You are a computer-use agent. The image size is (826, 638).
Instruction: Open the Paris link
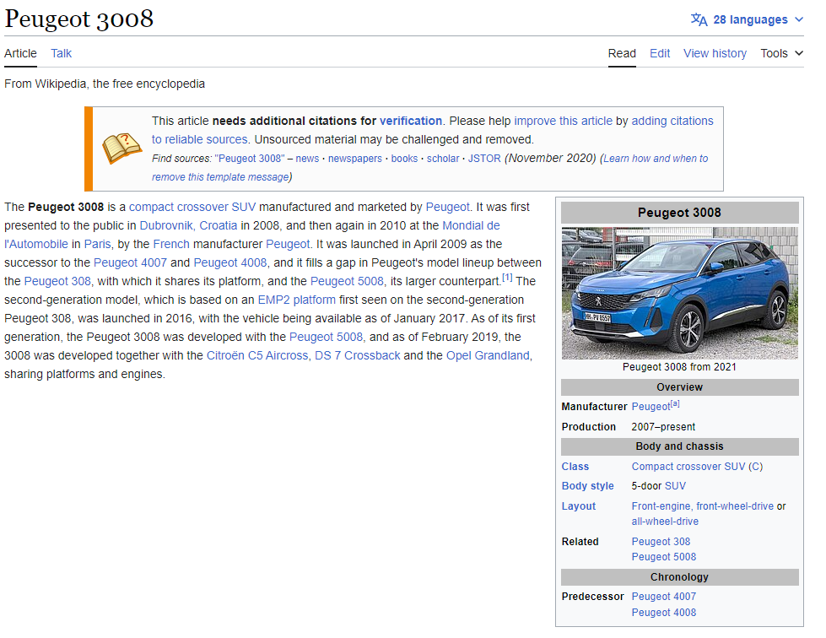point(98,244)
